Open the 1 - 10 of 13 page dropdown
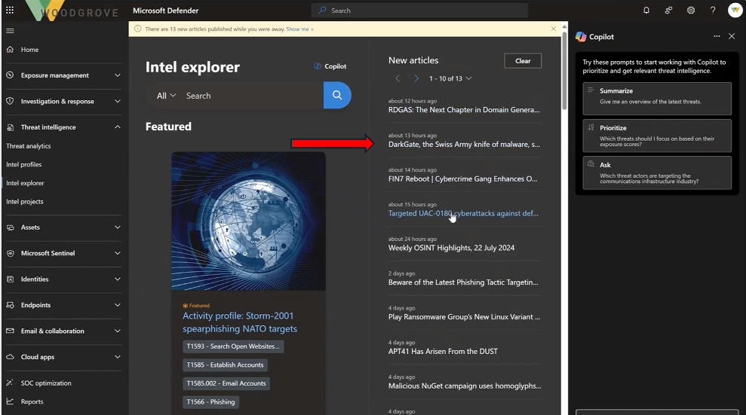The image size is (746, 415). click(x=450, y=78)
